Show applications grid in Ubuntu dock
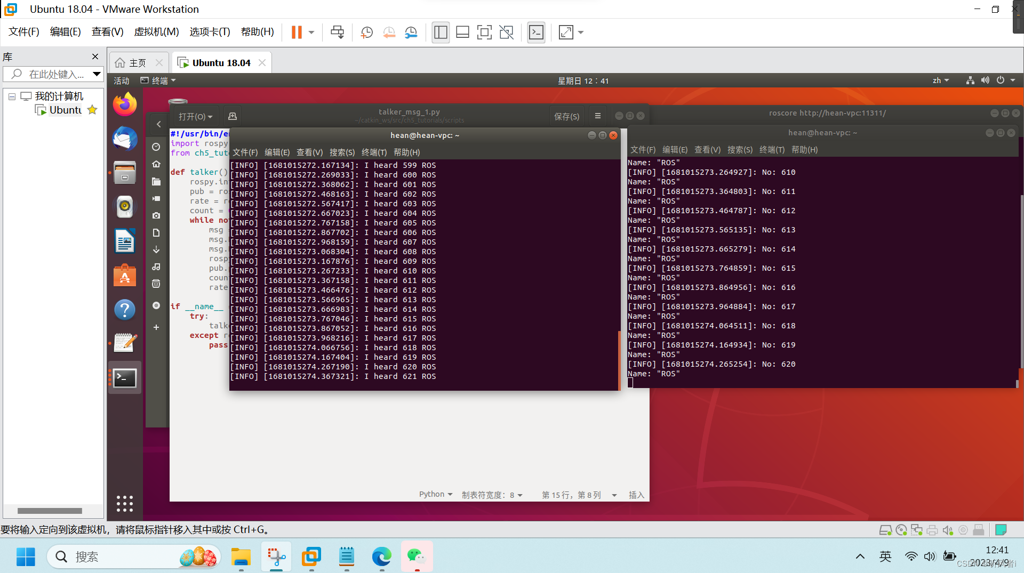The image size is (1024, 573). tap(125, 504)
